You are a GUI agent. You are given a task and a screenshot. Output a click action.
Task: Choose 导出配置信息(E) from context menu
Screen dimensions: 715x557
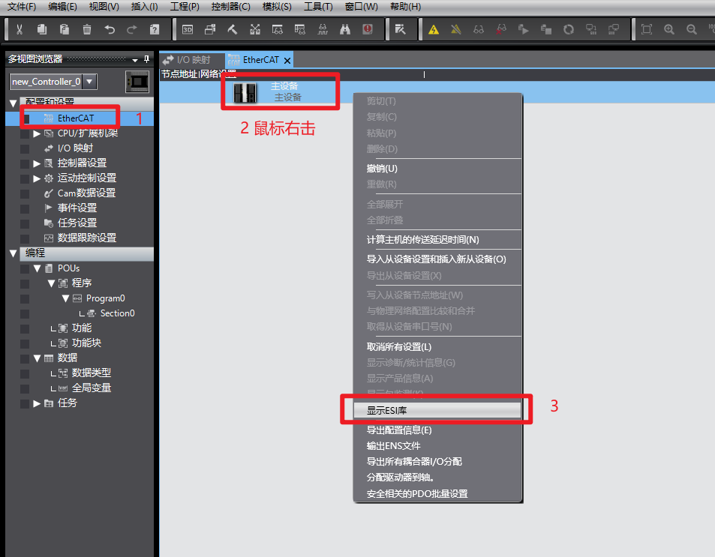click(x=399, y=430)
